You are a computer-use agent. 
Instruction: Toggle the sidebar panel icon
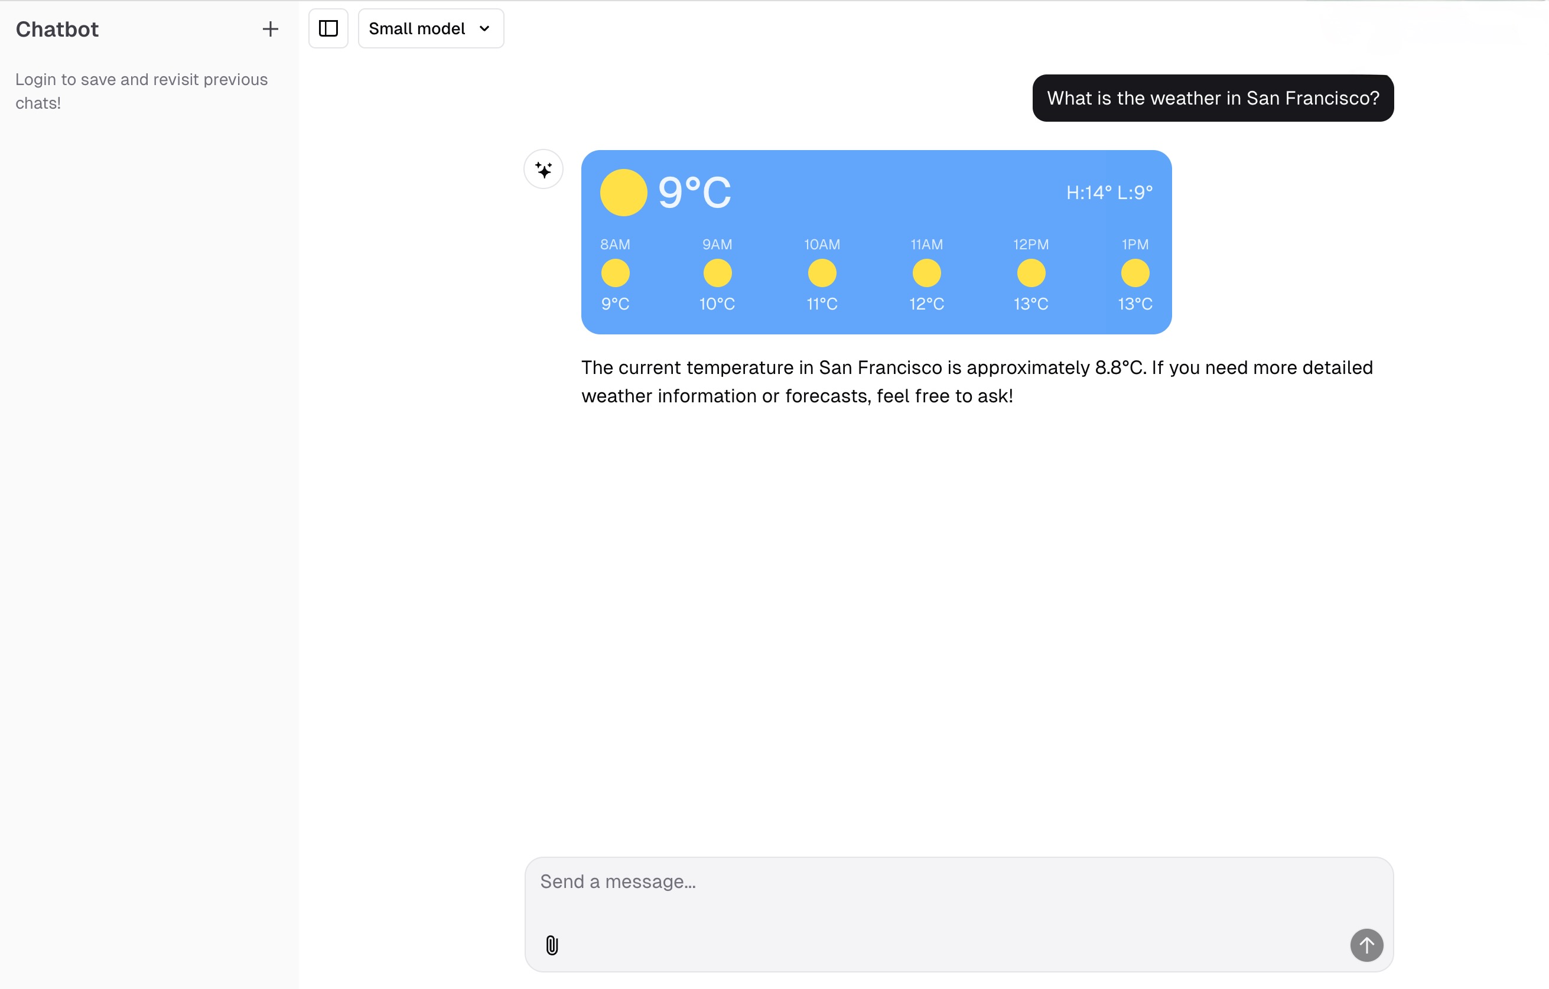pos(328,28)
